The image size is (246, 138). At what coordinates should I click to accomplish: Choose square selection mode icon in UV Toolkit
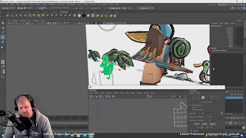click(x=194, y=98)
